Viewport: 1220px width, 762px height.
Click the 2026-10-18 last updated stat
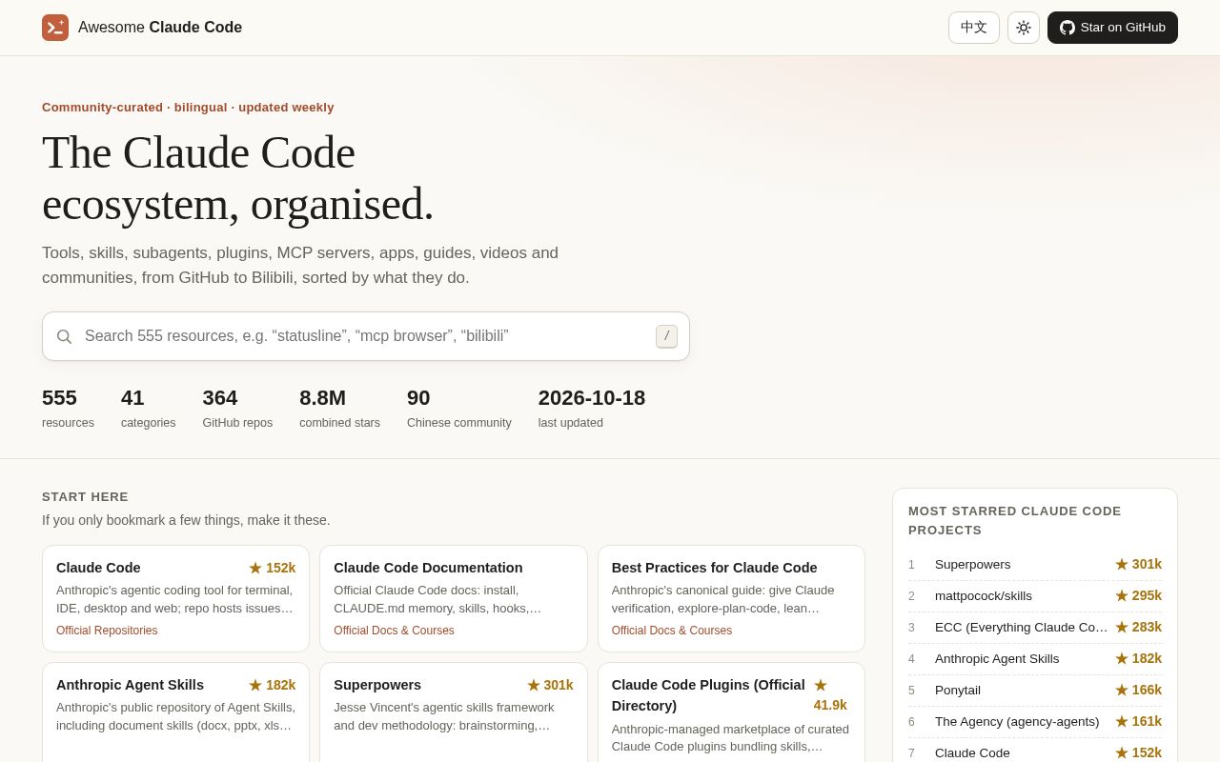point(592,408)
